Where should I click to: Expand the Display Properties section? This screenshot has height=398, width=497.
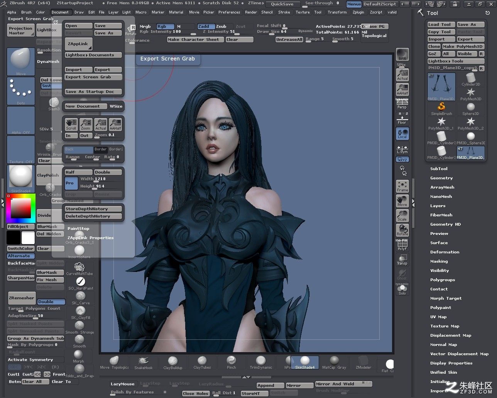click(x=451, y=363)
